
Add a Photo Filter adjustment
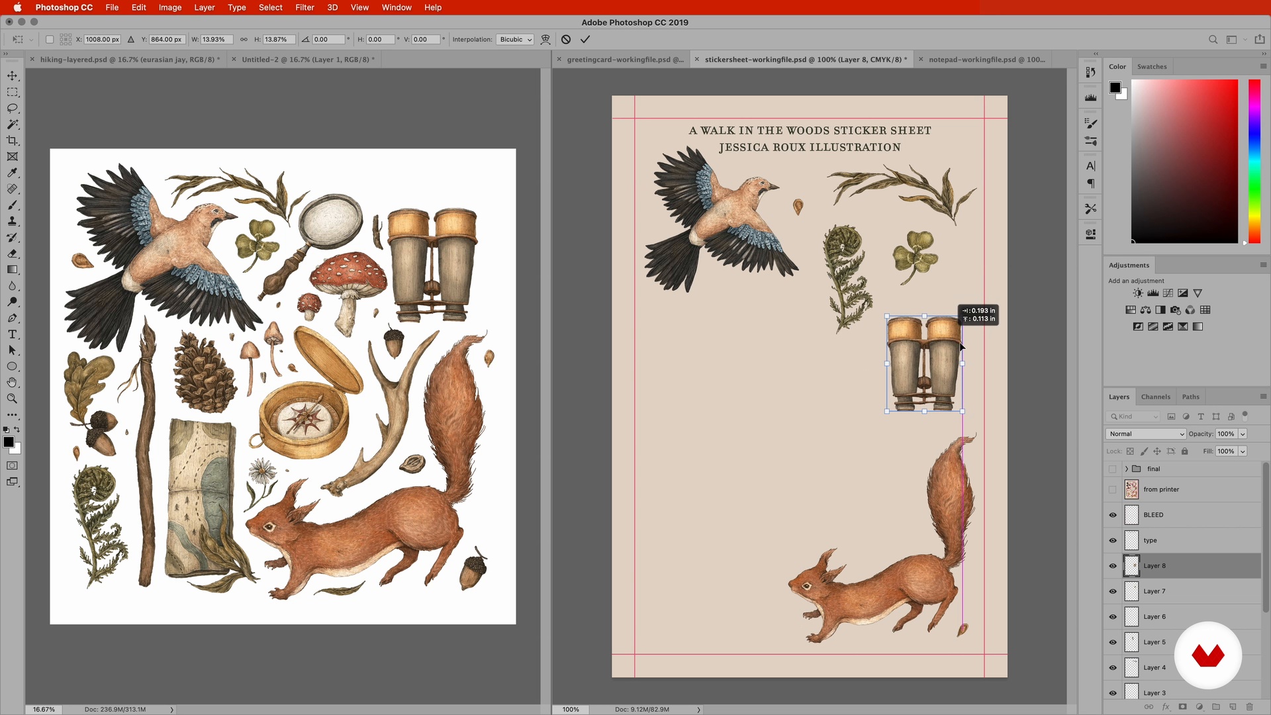coord(1176,310)
